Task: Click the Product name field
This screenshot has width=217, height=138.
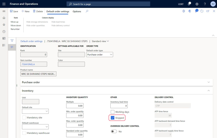Action: pyautogui.click(x=38, y=74)
